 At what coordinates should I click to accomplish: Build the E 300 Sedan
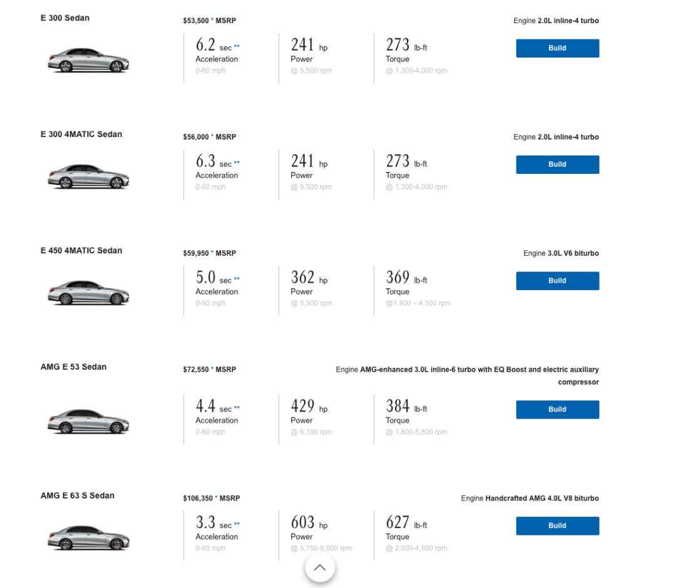tap(558, 48)
